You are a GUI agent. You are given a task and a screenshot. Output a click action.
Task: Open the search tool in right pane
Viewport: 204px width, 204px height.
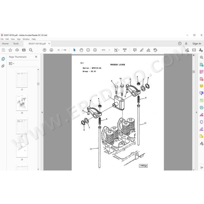[x=201, y=57]
